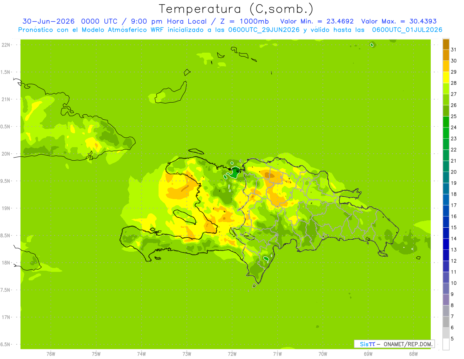
Task: Click the "21N" latitude axis label
Action: point(6,99)
